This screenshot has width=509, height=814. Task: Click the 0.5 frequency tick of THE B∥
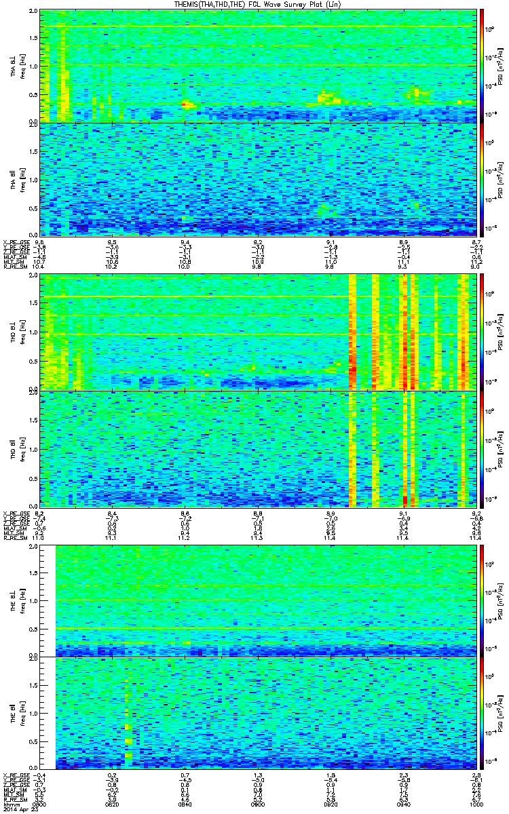click(34, 743)
